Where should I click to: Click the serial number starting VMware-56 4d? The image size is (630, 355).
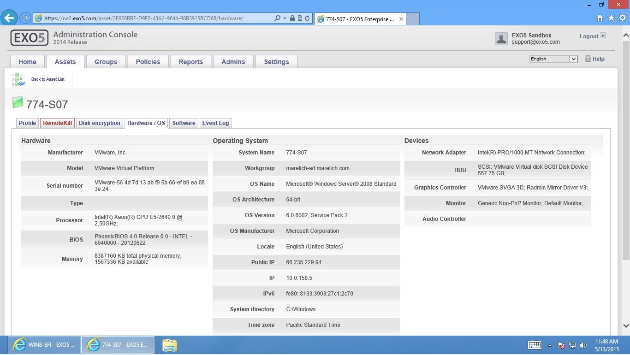tap(149, 186)
